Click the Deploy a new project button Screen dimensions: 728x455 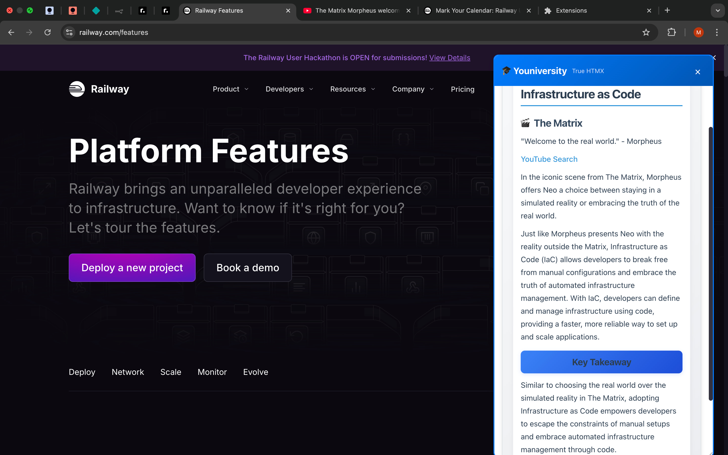tap(132, 267)
